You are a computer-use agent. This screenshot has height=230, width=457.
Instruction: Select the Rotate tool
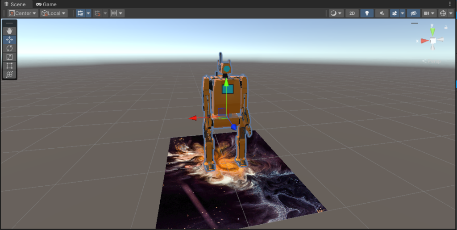click(x=9, y=48)
